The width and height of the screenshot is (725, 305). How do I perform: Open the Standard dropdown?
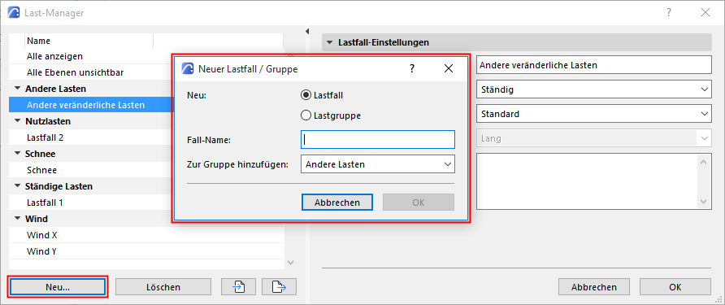coord(593,114)
